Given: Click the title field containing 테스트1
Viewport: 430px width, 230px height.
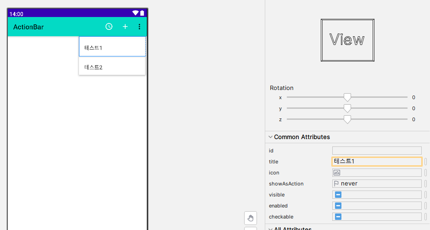Looking at the screenshot, I should (x=377, y=162).
